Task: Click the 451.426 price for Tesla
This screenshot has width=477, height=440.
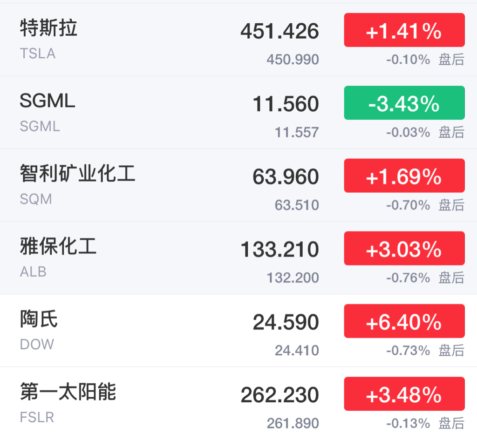Action: pyautogui.click(x=279, y=31)
